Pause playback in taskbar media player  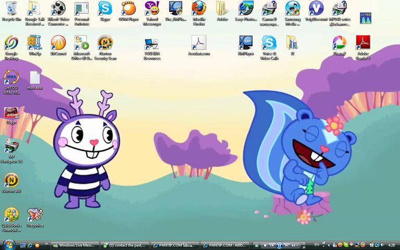279,245
